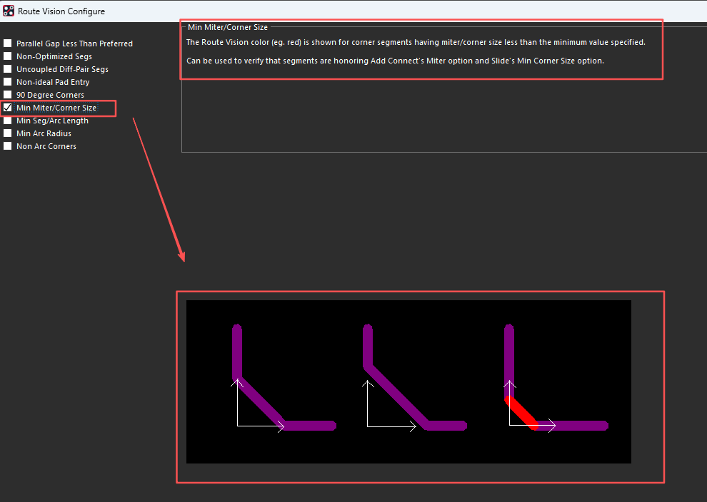The width and height of the screenshot is (707, 502).
Task: Uncheck the Min Miter/Corner Size checkbox
Action: click(8, 108)
